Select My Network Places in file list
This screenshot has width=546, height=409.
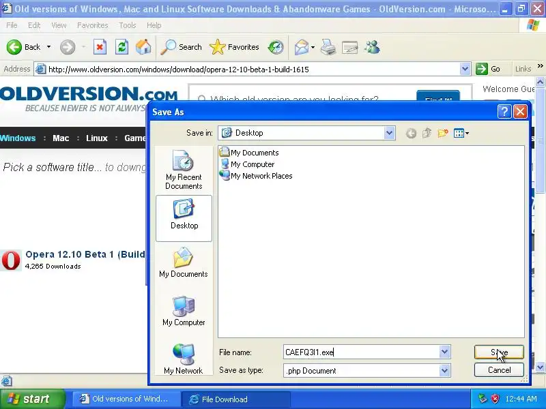click(256, 176)
